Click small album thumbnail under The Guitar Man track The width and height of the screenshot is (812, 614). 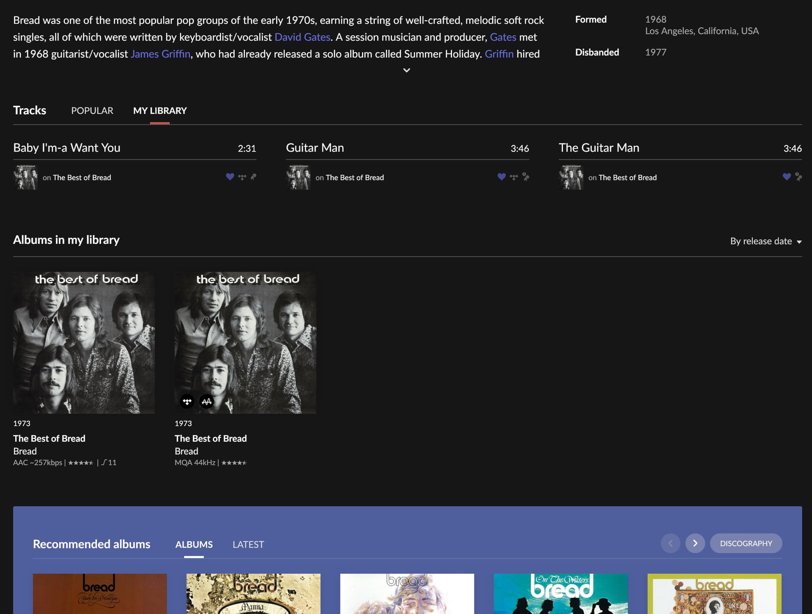coord(571,177)
